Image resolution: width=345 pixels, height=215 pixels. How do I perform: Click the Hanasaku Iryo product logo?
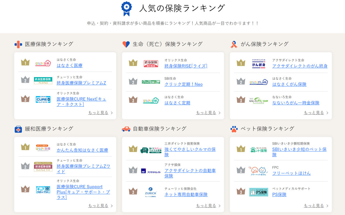[43, 63]
